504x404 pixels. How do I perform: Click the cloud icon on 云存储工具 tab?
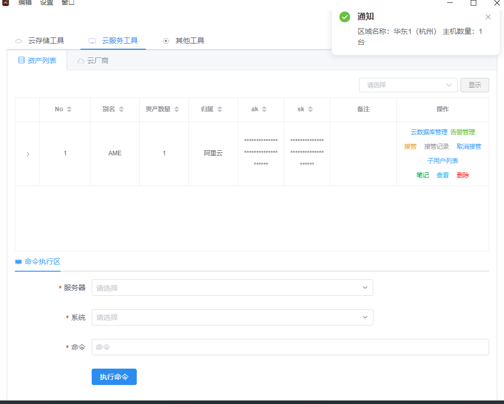point(18,40)
